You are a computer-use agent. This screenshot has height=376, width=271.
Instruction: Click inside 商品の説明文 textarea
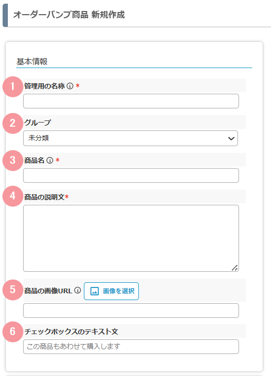coord(131,238)
